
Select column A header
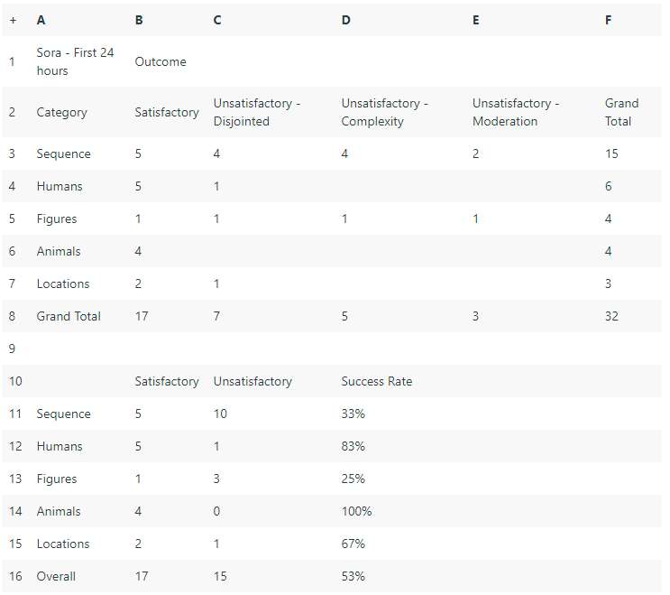point(41,20)
